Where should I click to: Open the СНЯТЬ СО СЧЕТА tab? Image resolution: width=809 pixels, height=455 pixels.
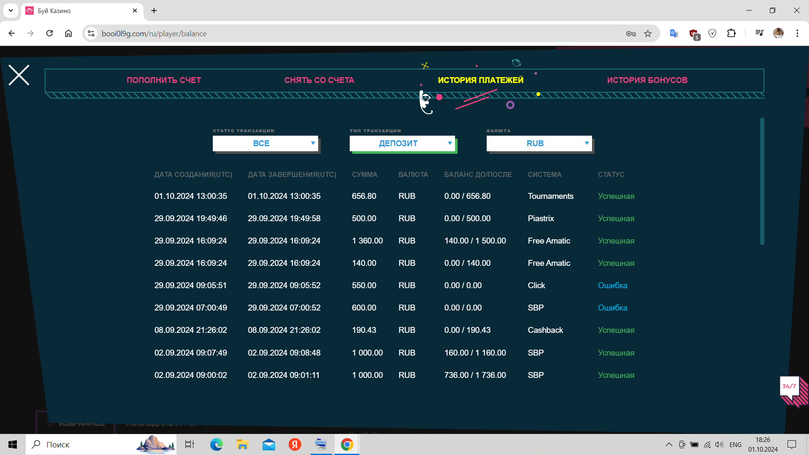coord(319,80)
